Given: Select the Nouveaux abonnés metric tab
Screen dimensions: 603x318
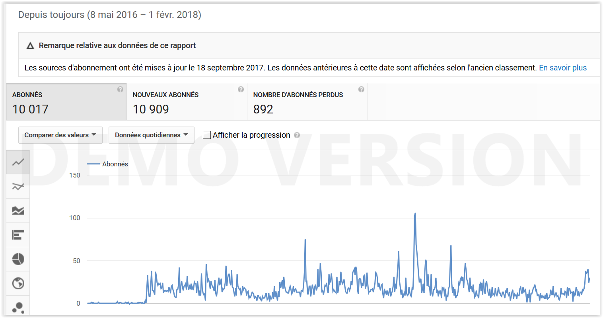Looking at the screenshot, I should tap(187, 102).
